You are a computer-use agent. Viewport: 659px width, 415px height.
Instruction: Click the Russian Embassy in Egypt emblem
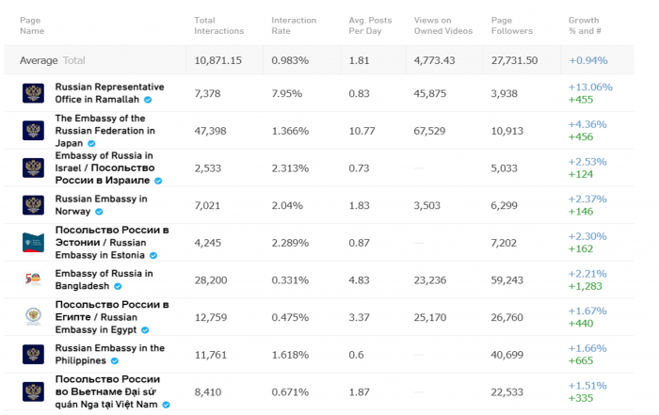tap(33, 317)
